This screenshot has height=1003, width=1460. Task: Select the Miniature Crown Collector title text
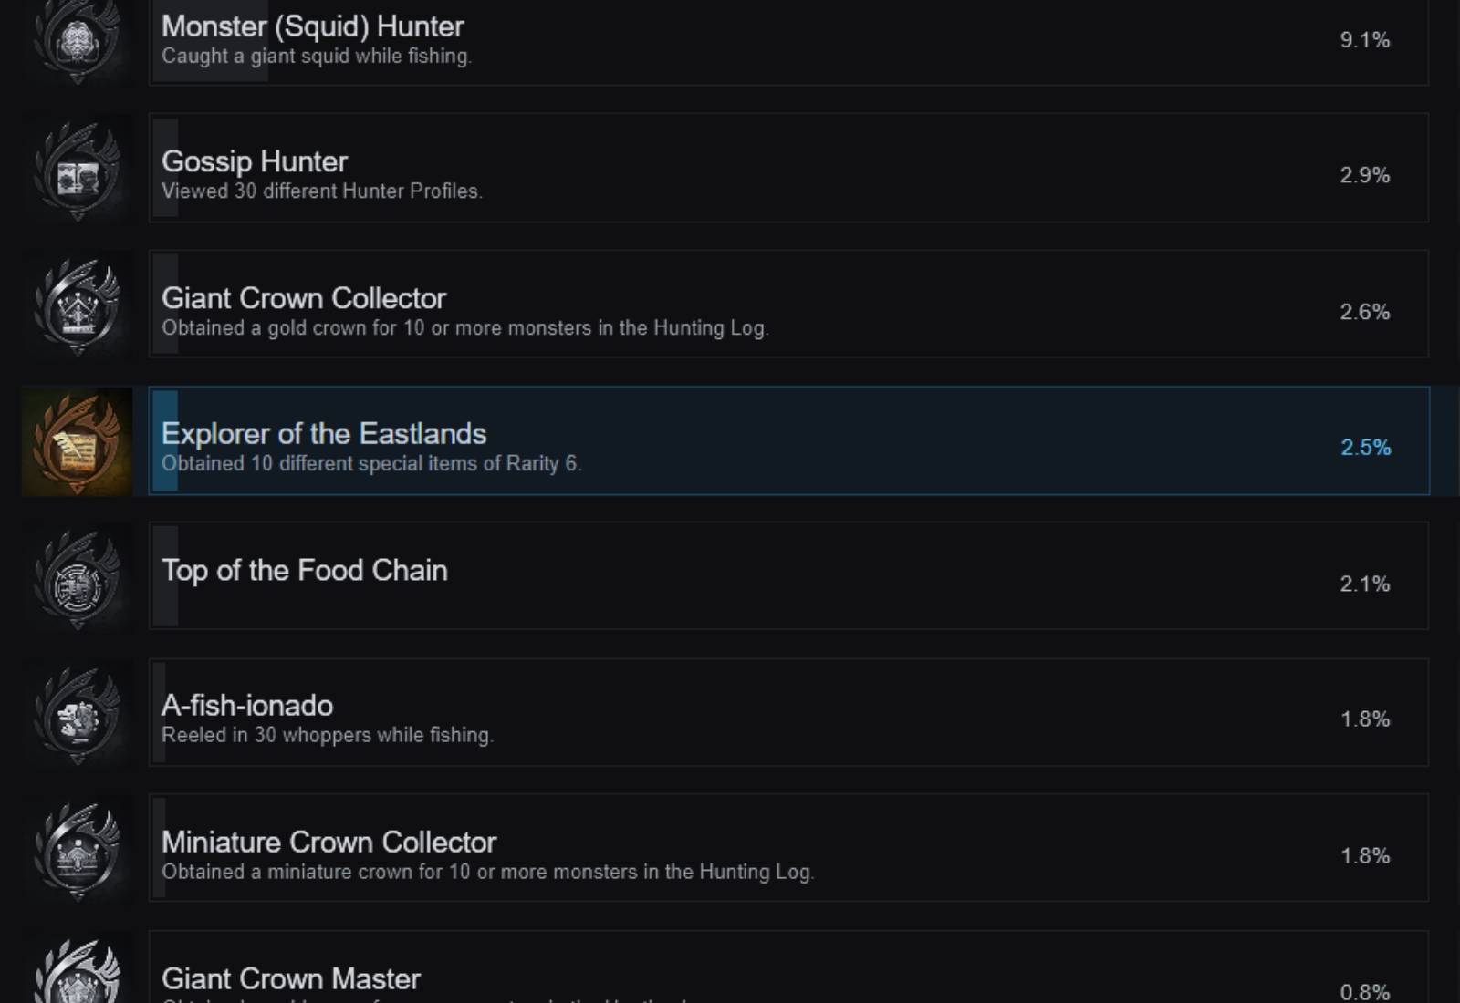(x=328, y=842)
